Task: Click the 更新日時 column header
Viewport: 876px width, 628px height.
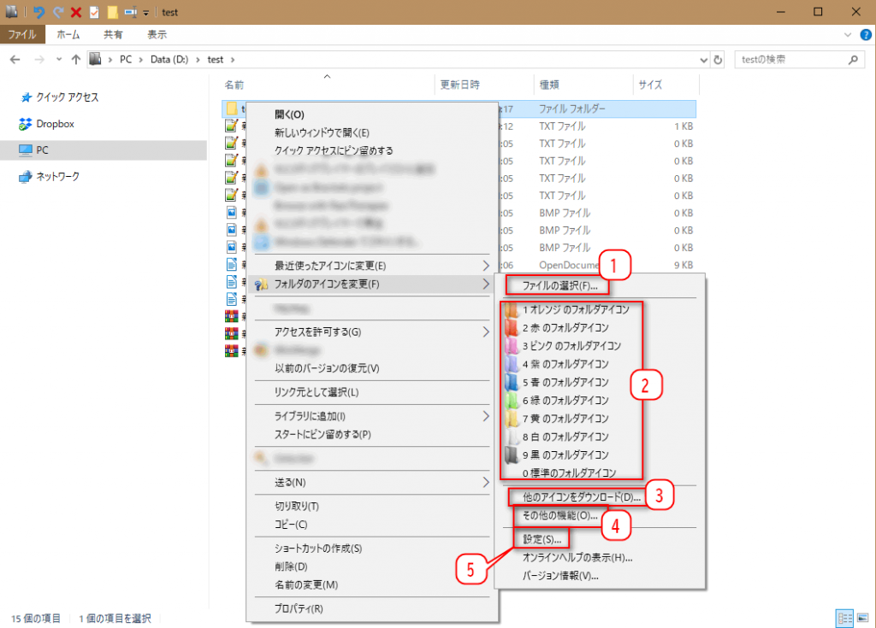Action: (460, 85)
